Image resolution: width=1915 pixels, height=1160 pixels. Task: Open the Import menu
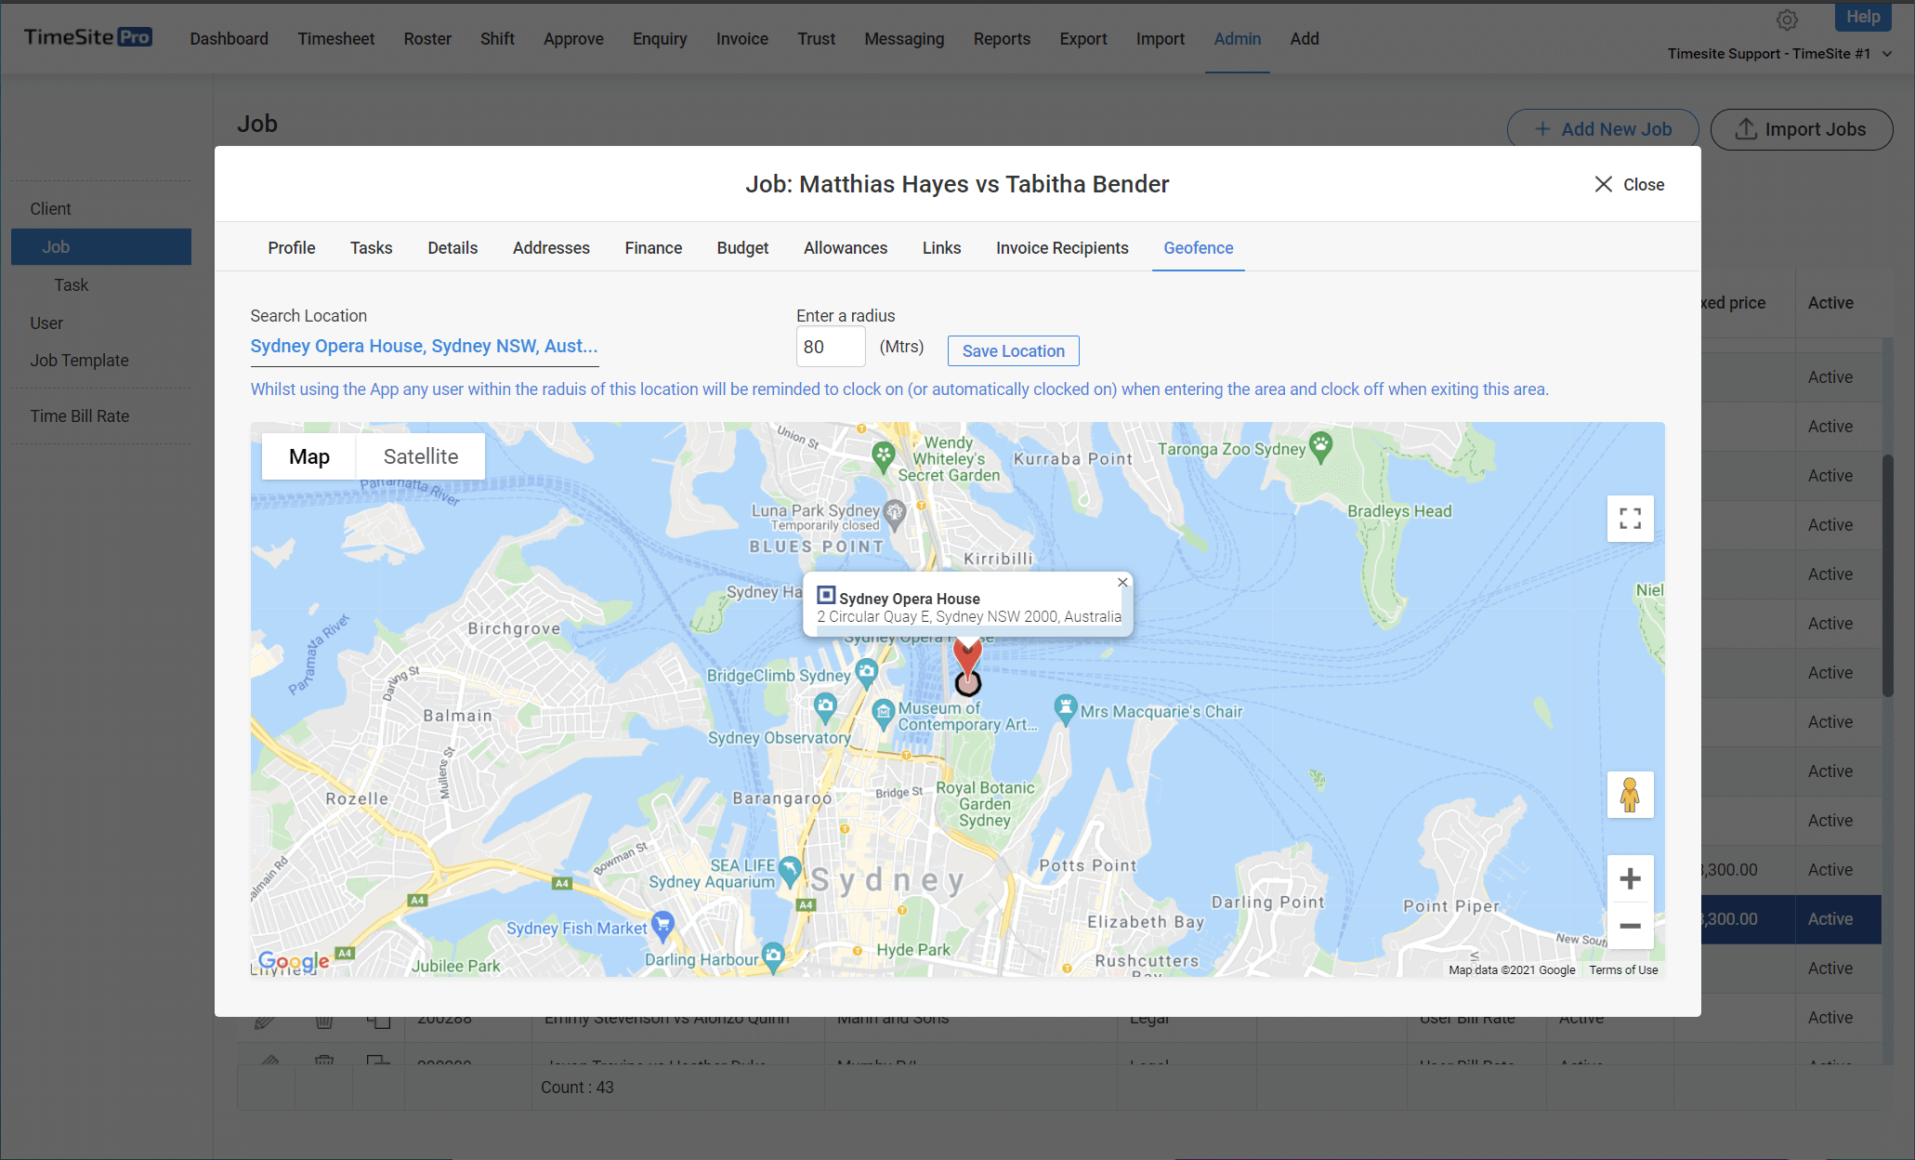(x=1160, y=39)
